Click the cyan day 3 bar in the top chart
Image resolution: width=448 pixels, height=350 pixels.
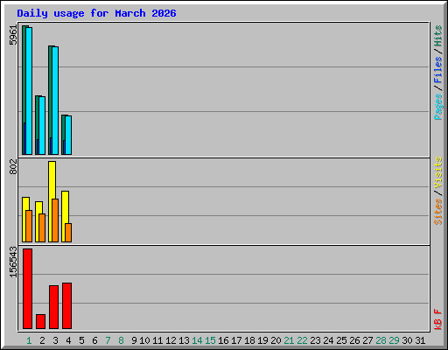55,101
